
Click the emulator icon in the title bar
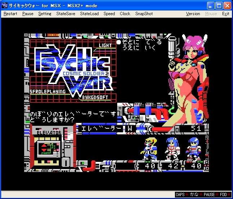[x=5, y=5]
